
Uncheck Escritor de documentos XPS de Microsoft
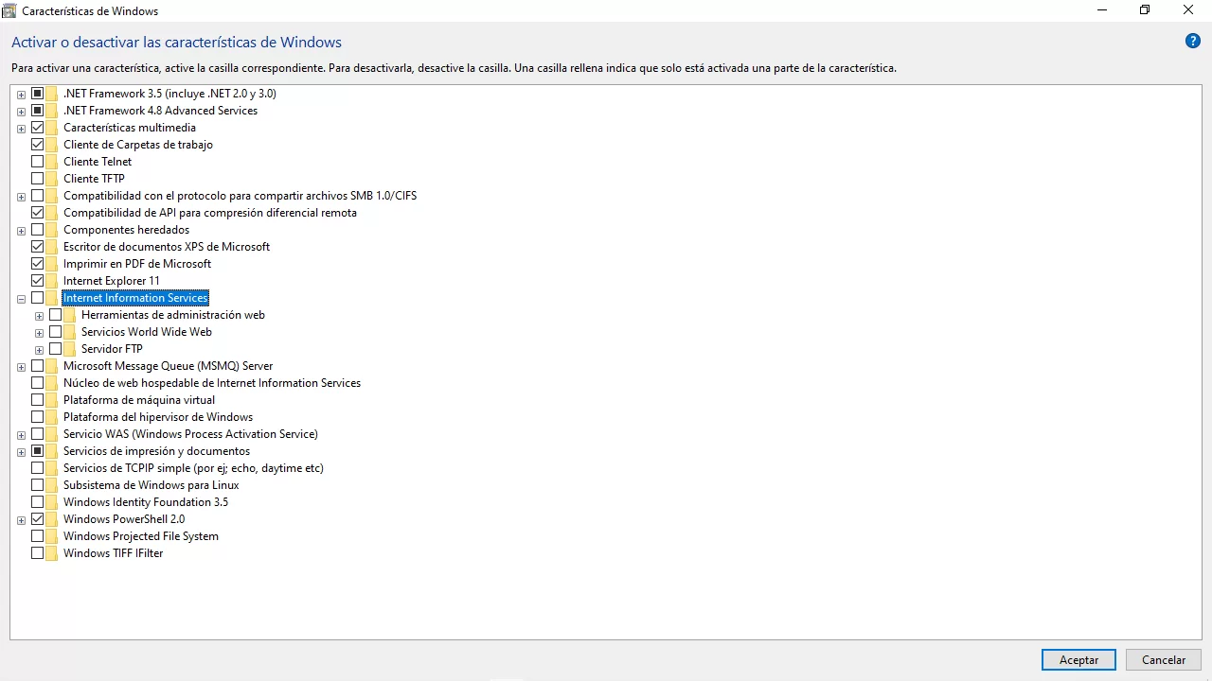click(38, 247)
